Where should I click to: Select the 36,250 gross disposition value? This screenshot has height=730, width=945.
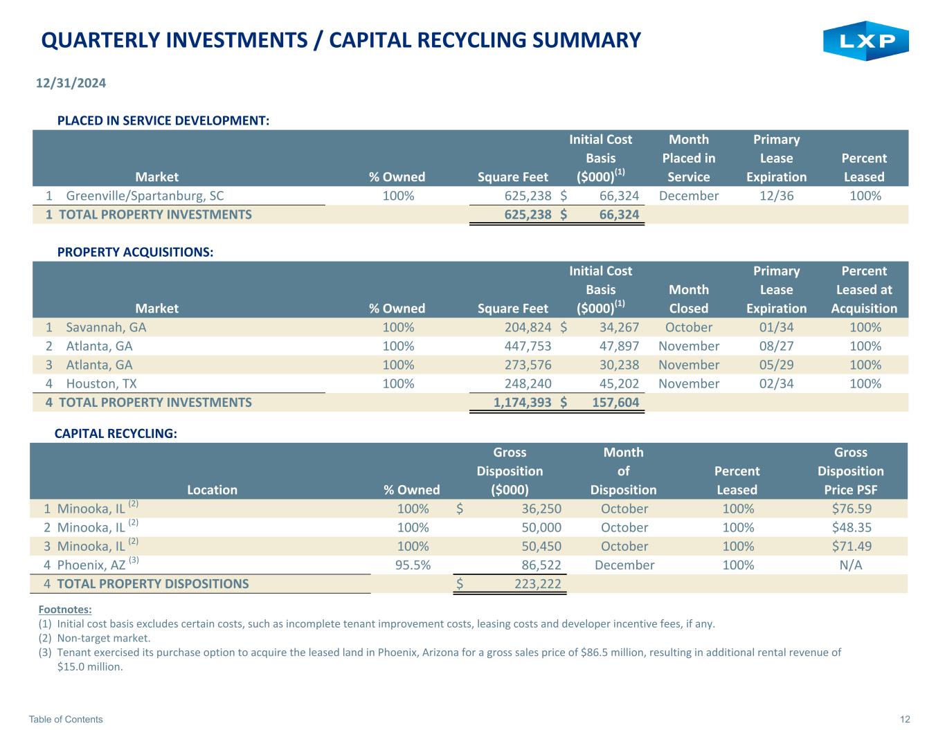(541, 509)
